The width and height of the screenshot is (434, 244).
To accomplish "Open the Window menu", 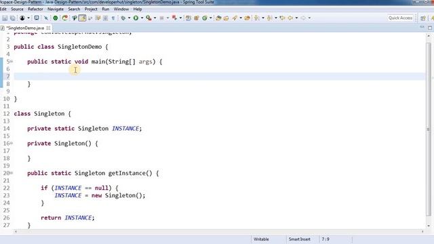I will pos(121,9).
